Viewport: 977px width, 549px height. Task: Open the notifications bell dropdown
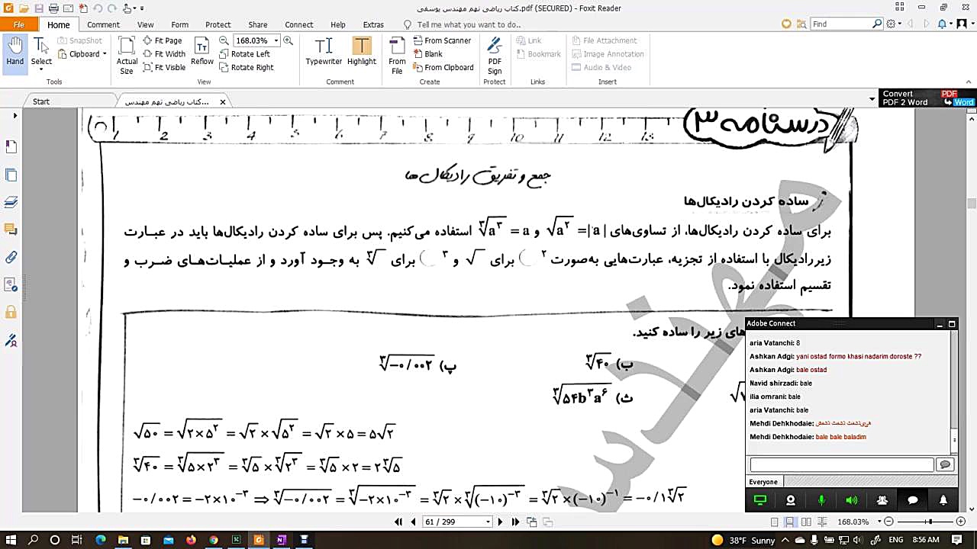tap(944, 24)
